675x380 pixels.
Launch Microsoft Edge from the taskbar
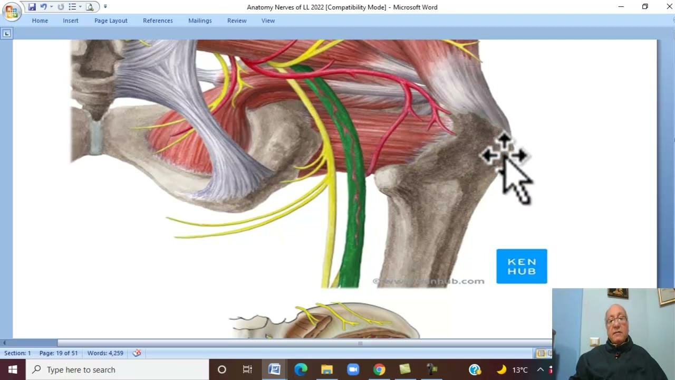(301, 369)
